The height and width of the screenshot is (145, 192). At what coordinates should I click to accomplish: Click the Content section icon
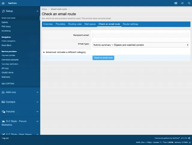coord(3,102)
